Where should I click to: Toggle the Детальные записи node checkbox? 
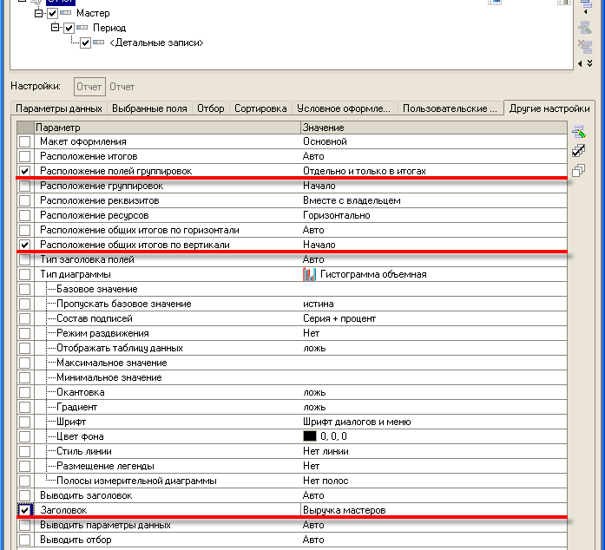pos(85,43)
